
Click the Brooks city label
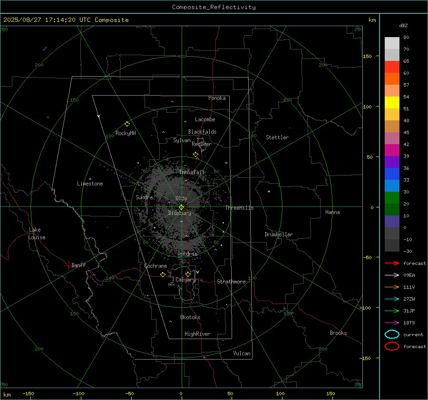coord(338,333)
